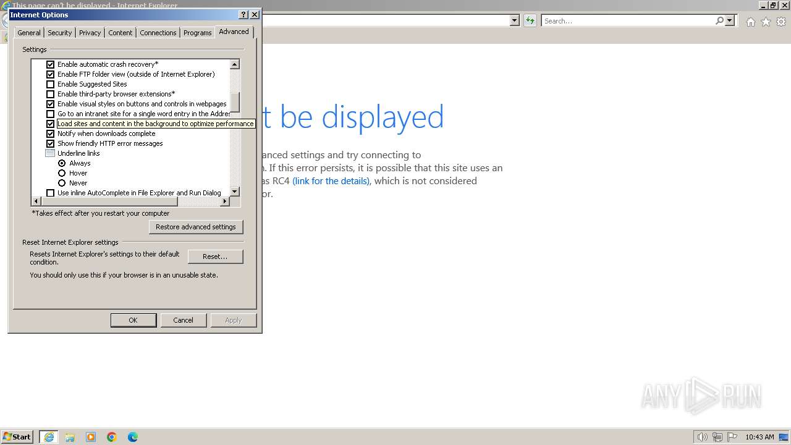Select the Advanced tab
This screenshot has height=445, width=791.
pyautogui.click(x=234, y=32)
